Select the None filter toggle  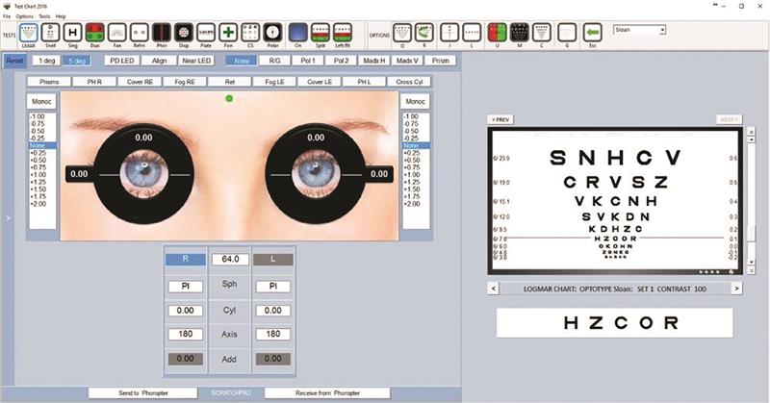point(242,61)
